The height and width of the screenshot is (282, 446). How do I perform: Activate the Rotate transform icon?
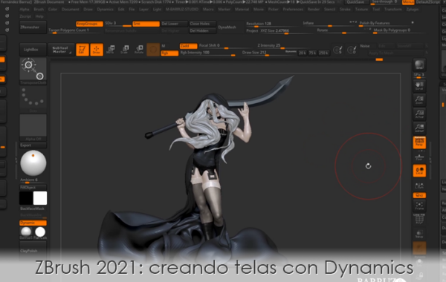pos(139,50)
